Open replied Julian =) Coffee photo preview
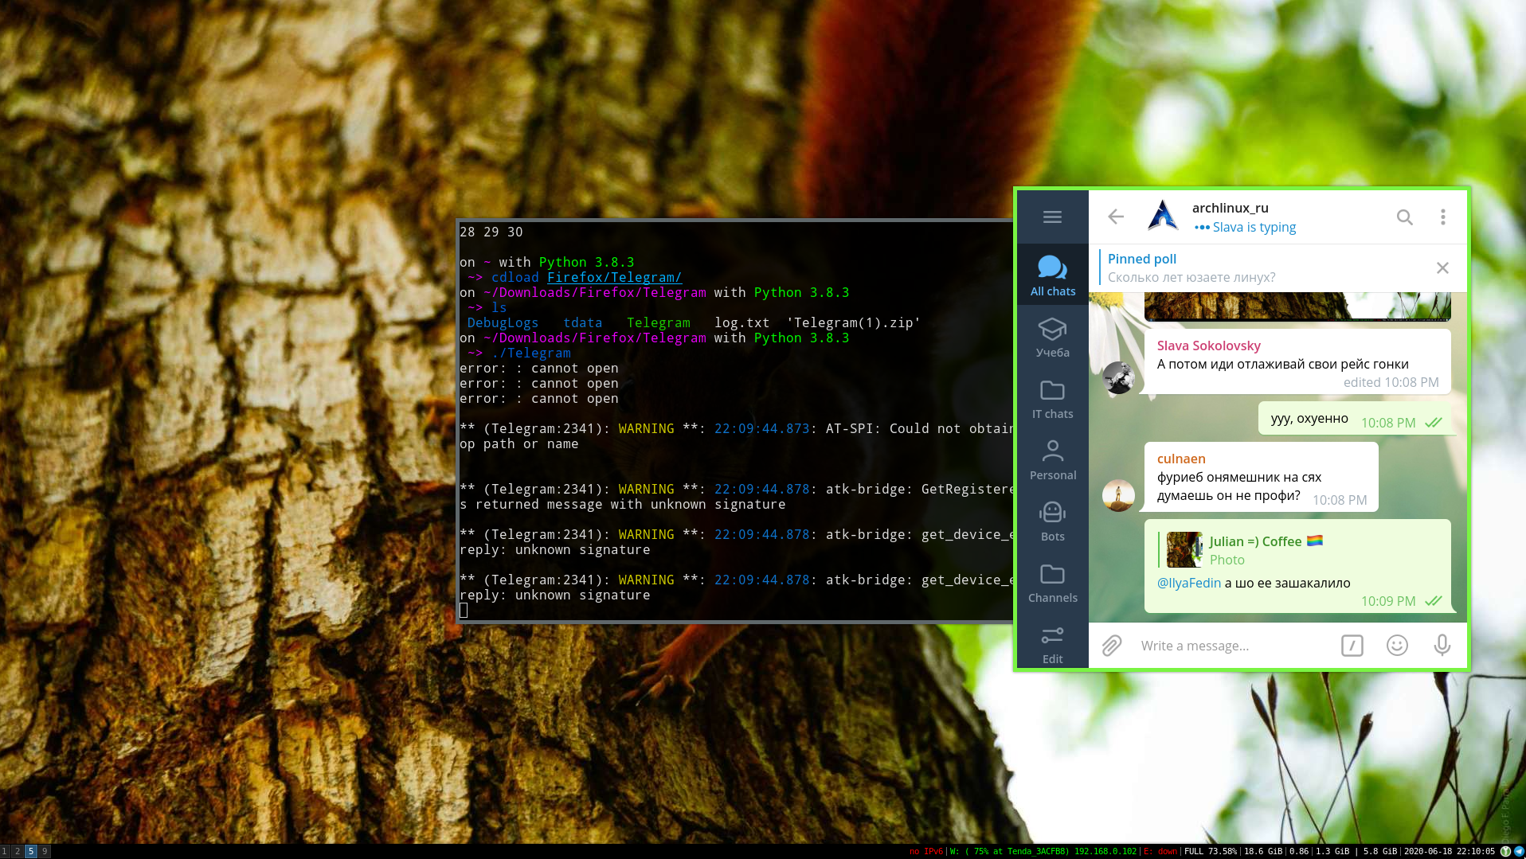1526x859 pixels. (x=1184, y=549)
